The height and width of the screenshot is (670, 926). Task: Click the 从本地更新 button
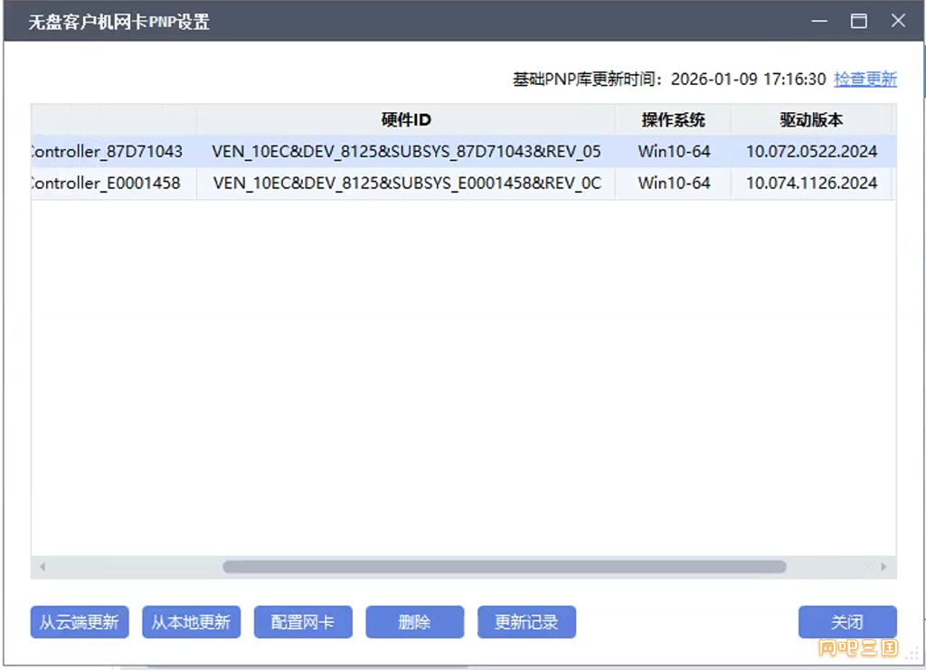tap(192, 621)
